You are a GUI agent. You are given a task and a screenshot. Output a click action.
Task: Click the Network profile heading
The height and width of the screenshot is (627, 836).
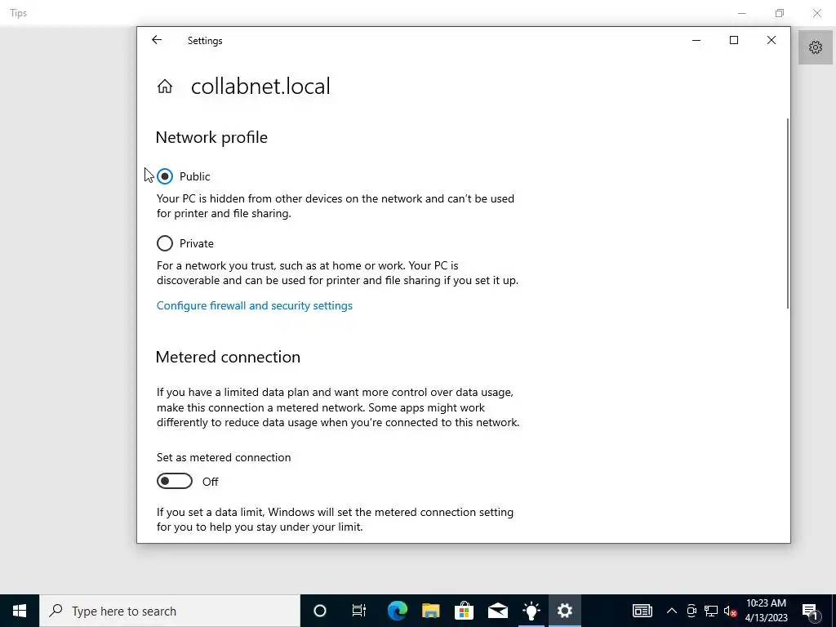click(211, 137)
